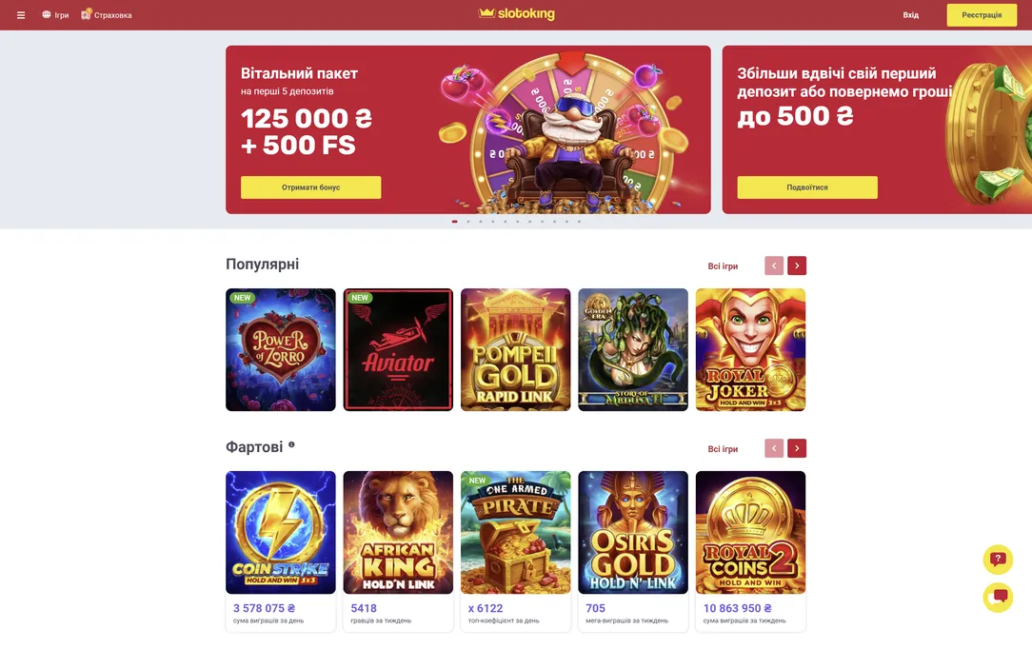Open the hamburger menu
This screenshot has height=649, width=1032.
pos(21,15)
